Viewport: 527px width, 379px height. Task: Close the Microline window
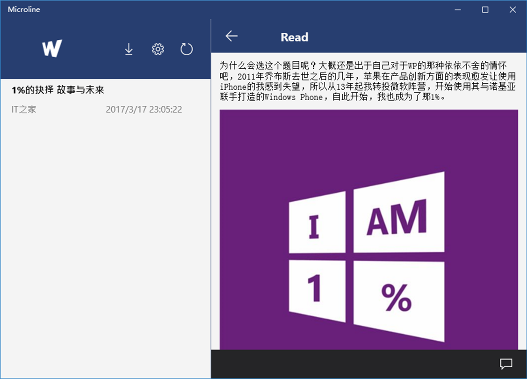point(513,9)
